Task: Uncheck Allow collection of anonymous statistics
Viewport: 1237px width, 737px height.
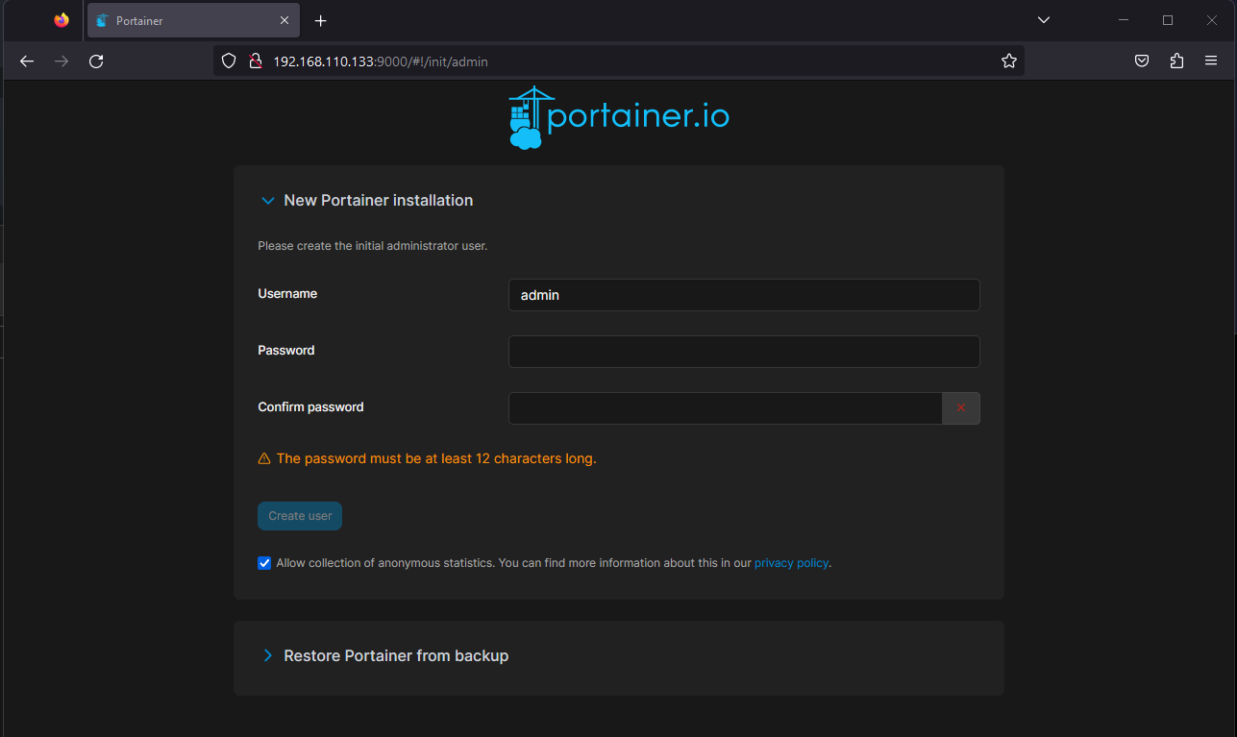Action: (x=264, y=563)
